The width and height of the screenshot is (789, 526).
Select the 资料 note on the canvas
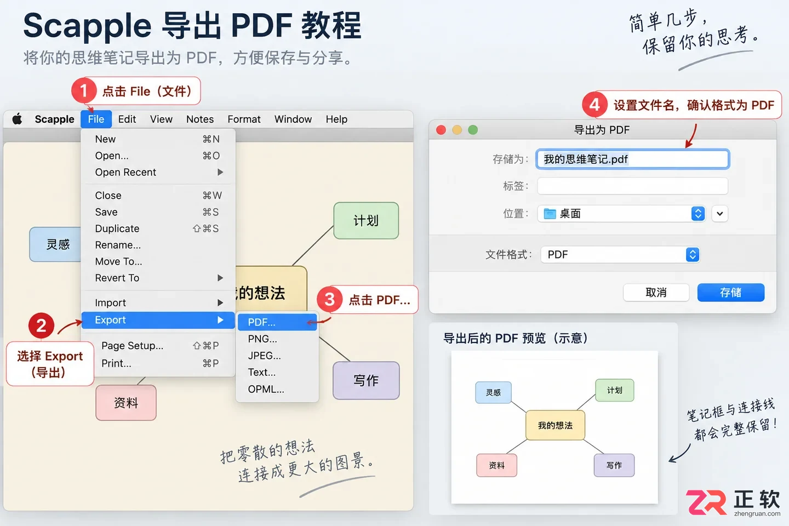coord(126,403)
